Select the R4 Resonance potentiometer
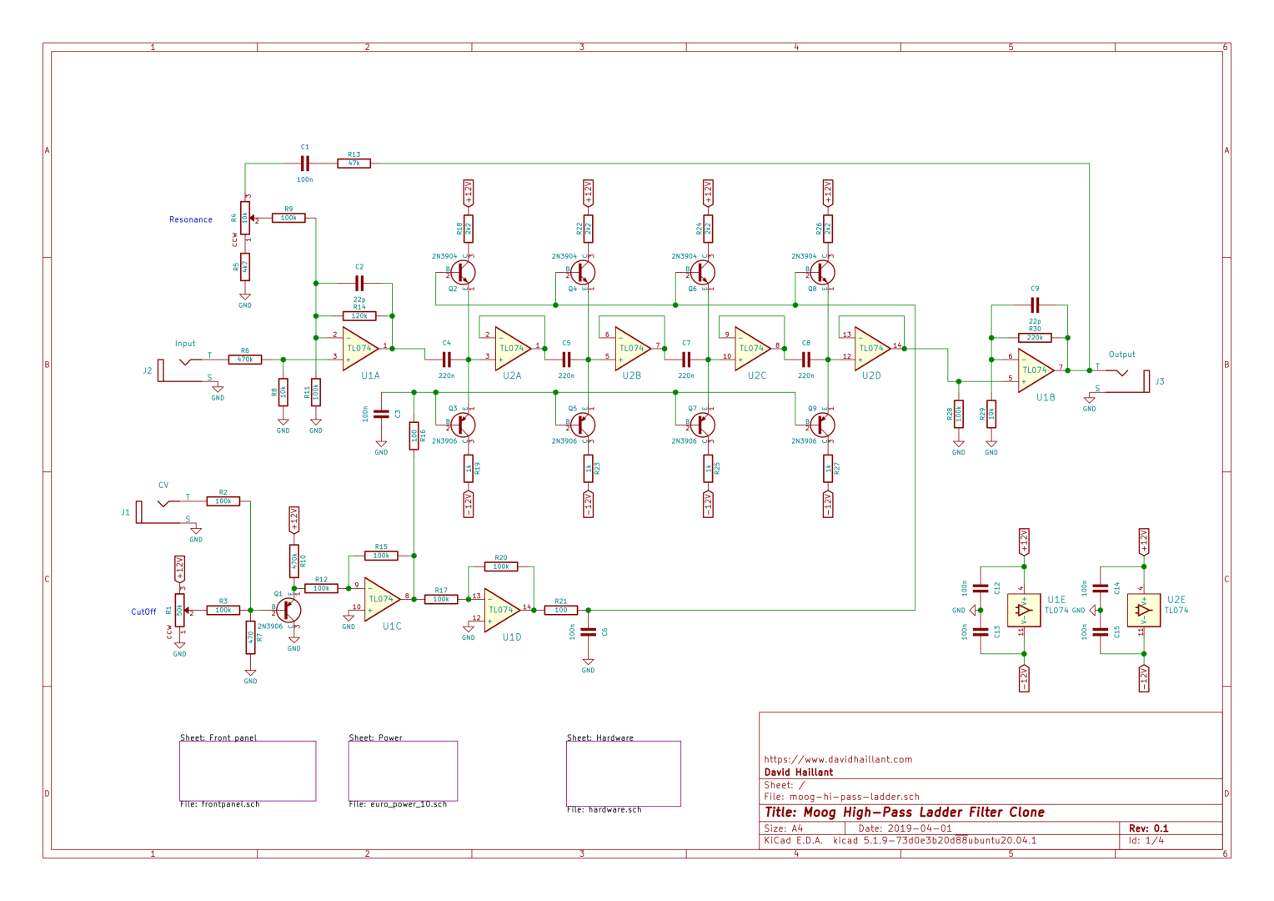Image resolution: width=1274 pixels, height=901 pixels. pyautogui.click(x=245, y=219)
